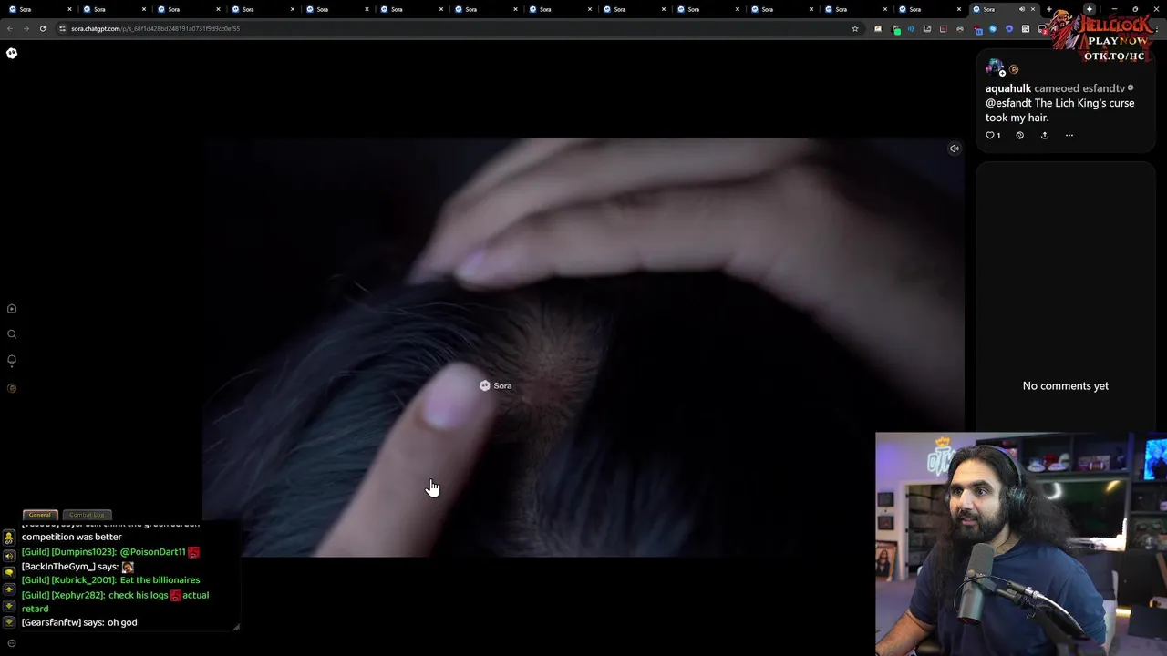Switch to General chat tab
This screenshot has height=656, width=1167.
pos(40,515)
